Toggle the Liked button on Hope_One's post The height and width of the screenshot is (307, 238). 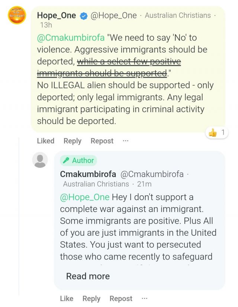(45, 141)
